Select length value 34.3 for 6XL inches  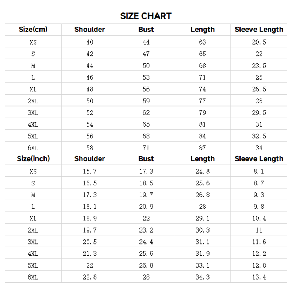203,277
